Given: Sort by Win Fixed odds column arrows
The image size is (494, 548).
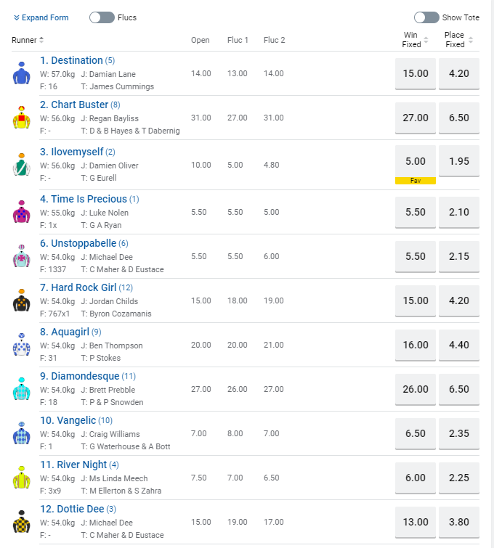Looking at the screenshot, I should point(426,40).
